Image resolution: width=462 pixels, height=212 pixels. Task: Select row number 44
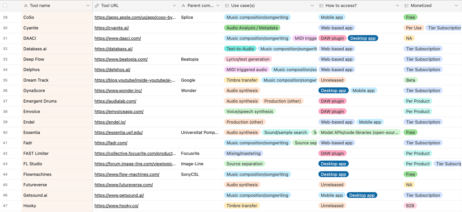(5, 174)
